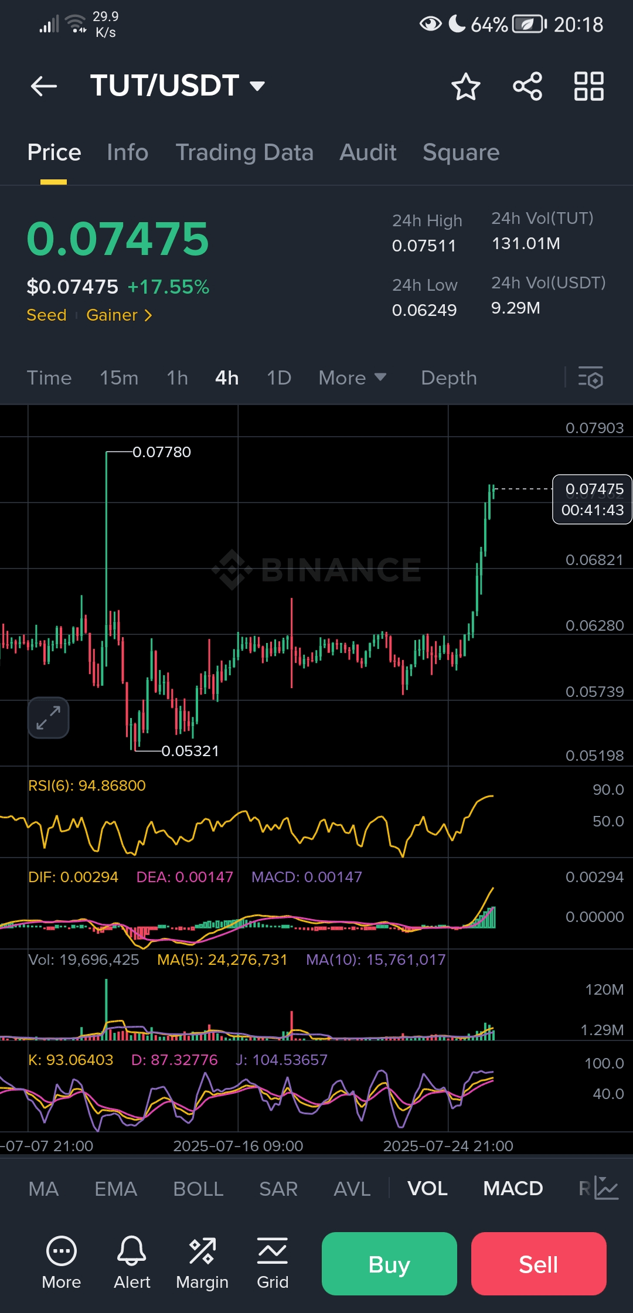The height and width of the screenshot is (1313, 633).
Task: Tap the RSI(6) value readout
Action: pyautogui.click(x=87, y=785)
